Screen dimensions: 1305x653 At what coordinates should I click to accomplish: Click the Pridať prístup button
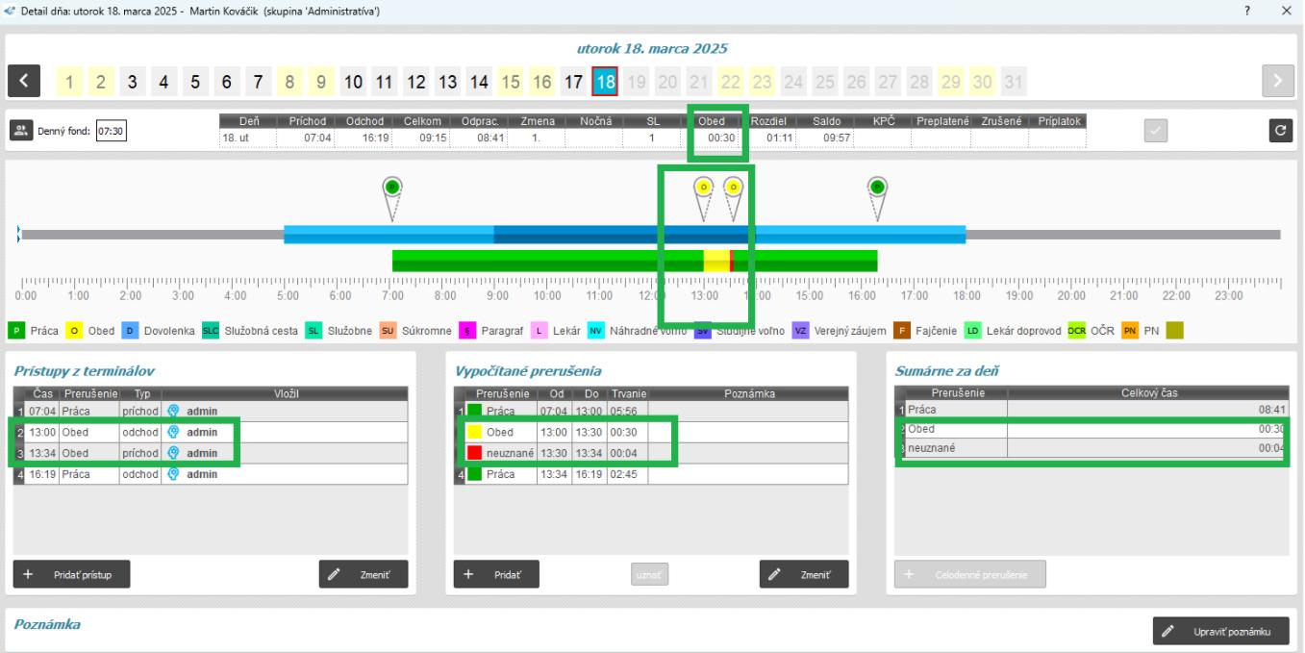point(72,574)
